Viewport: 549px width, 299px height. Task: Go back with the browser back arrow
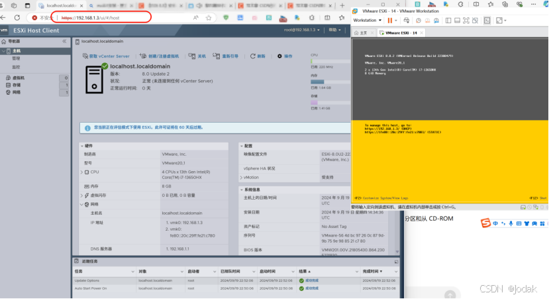pos(3,17)
